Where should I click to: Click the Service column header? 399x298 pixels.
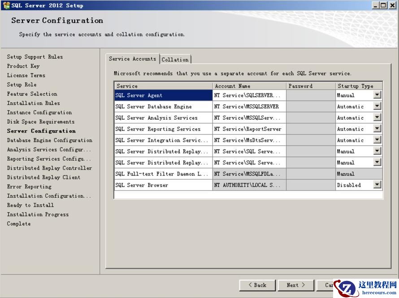click(163, 86)
